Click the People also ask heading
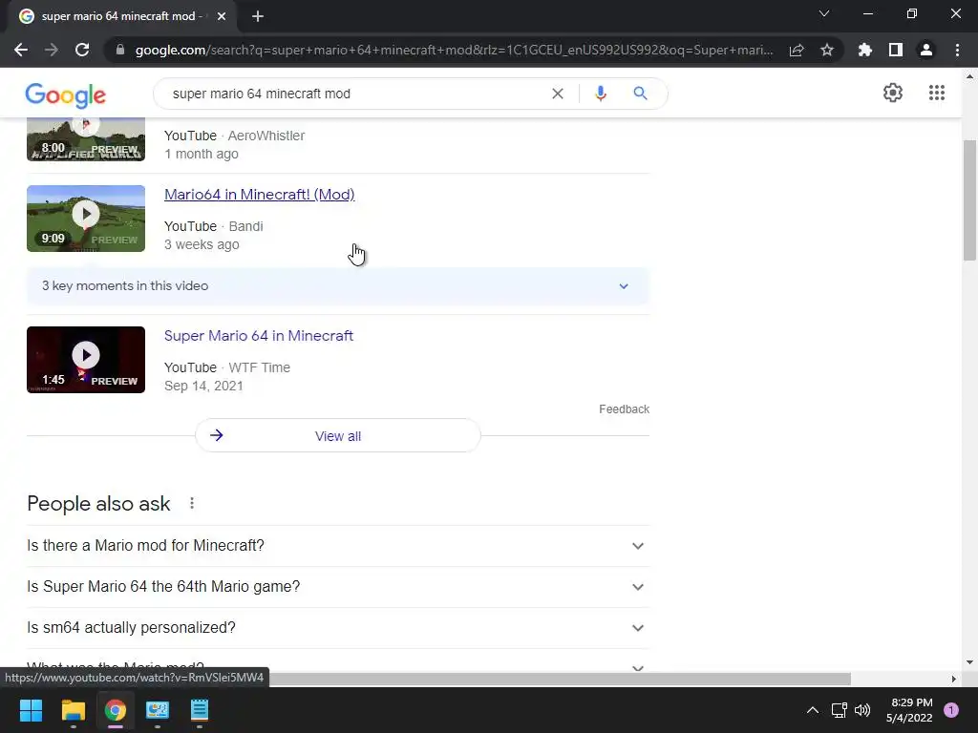The image size is (978, 733). 98,504
